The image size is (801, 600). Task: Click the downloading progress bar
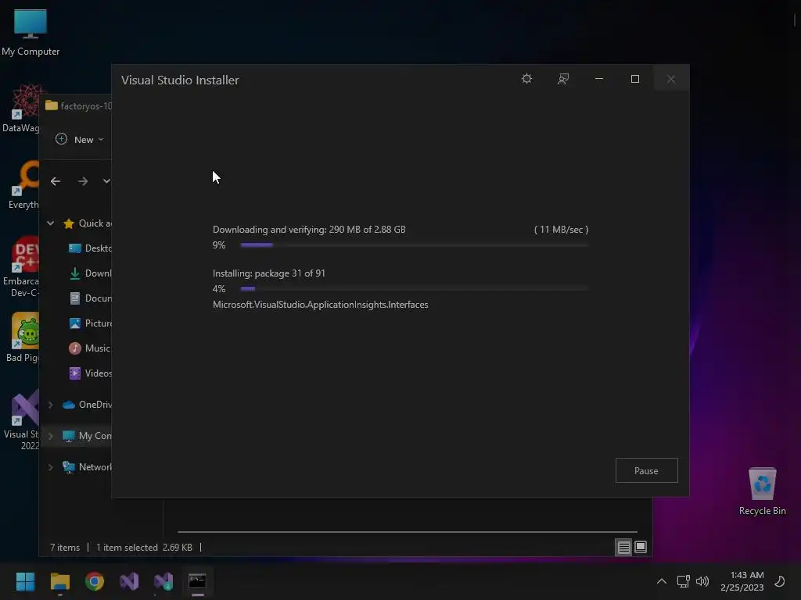415,245
